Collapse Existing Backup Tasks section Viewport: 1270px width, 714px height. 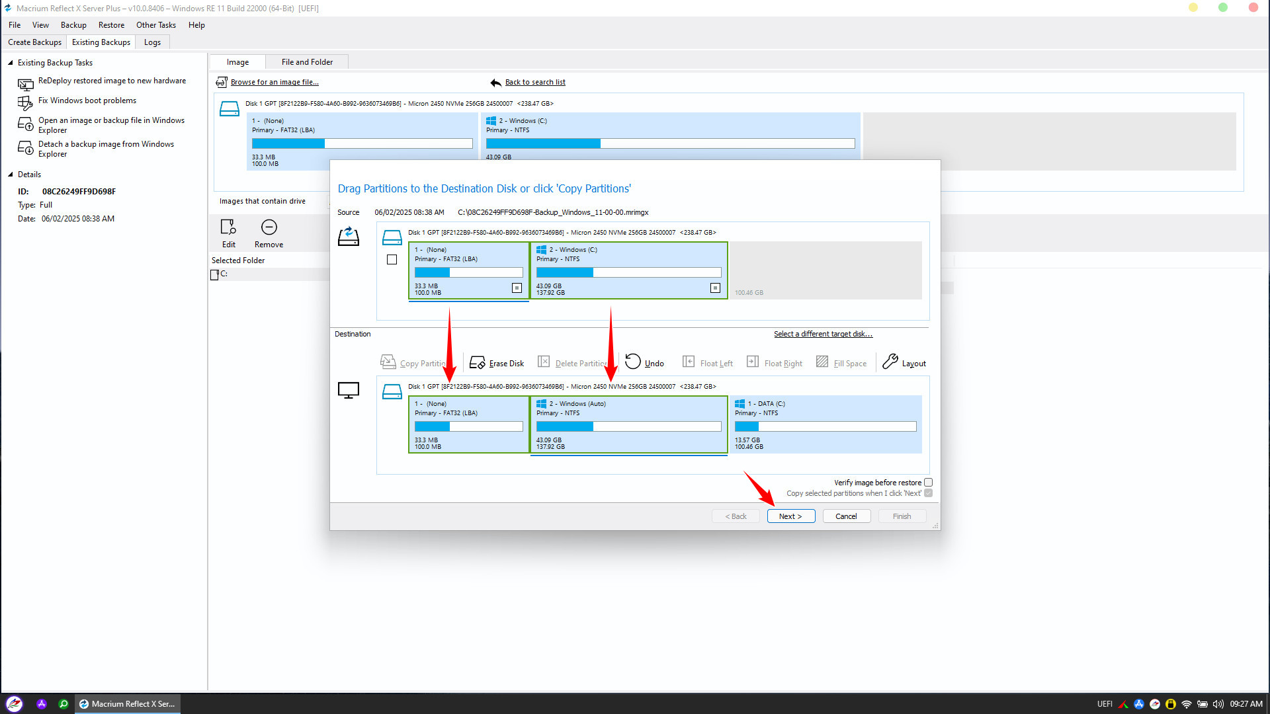coord(10,63)
